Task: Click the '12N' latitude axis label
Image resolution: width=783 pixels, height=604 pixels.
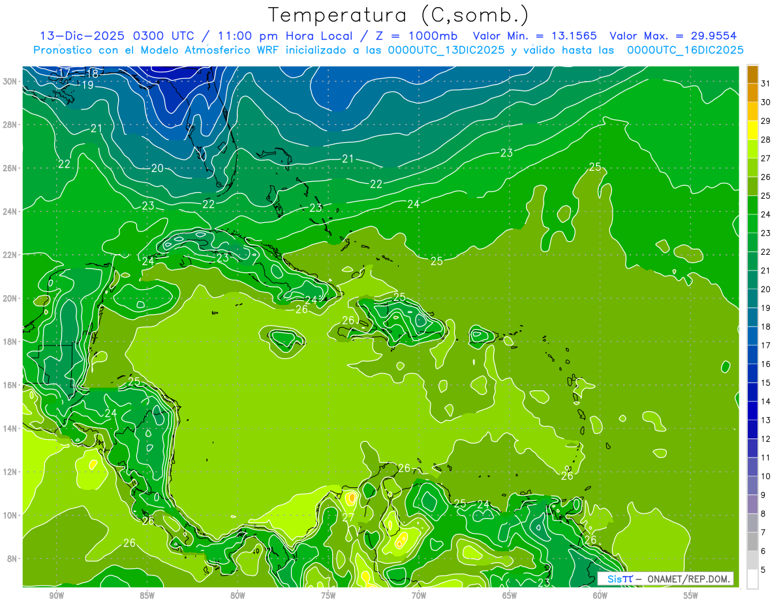Action: click(x=10, y=472)
